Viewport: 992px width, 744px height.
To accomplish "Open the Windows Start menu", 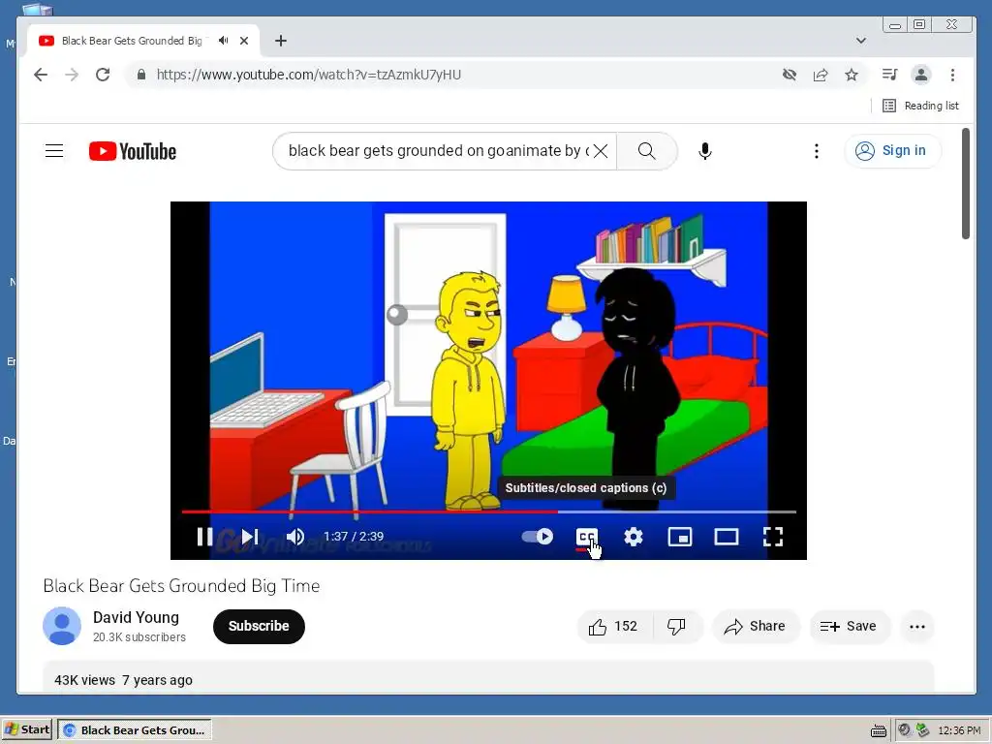I will click(26, 729).
